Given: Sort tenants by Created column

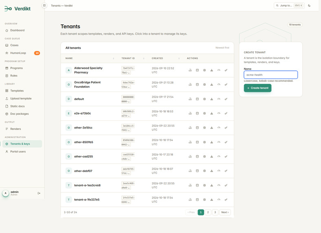Looking at the screenshot, I should (x=166, y=59).
